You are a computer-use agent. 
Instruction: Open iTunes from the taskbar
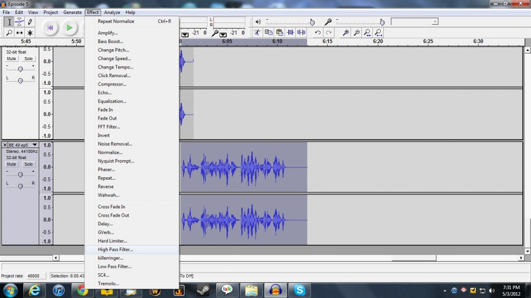click(59, 290)
